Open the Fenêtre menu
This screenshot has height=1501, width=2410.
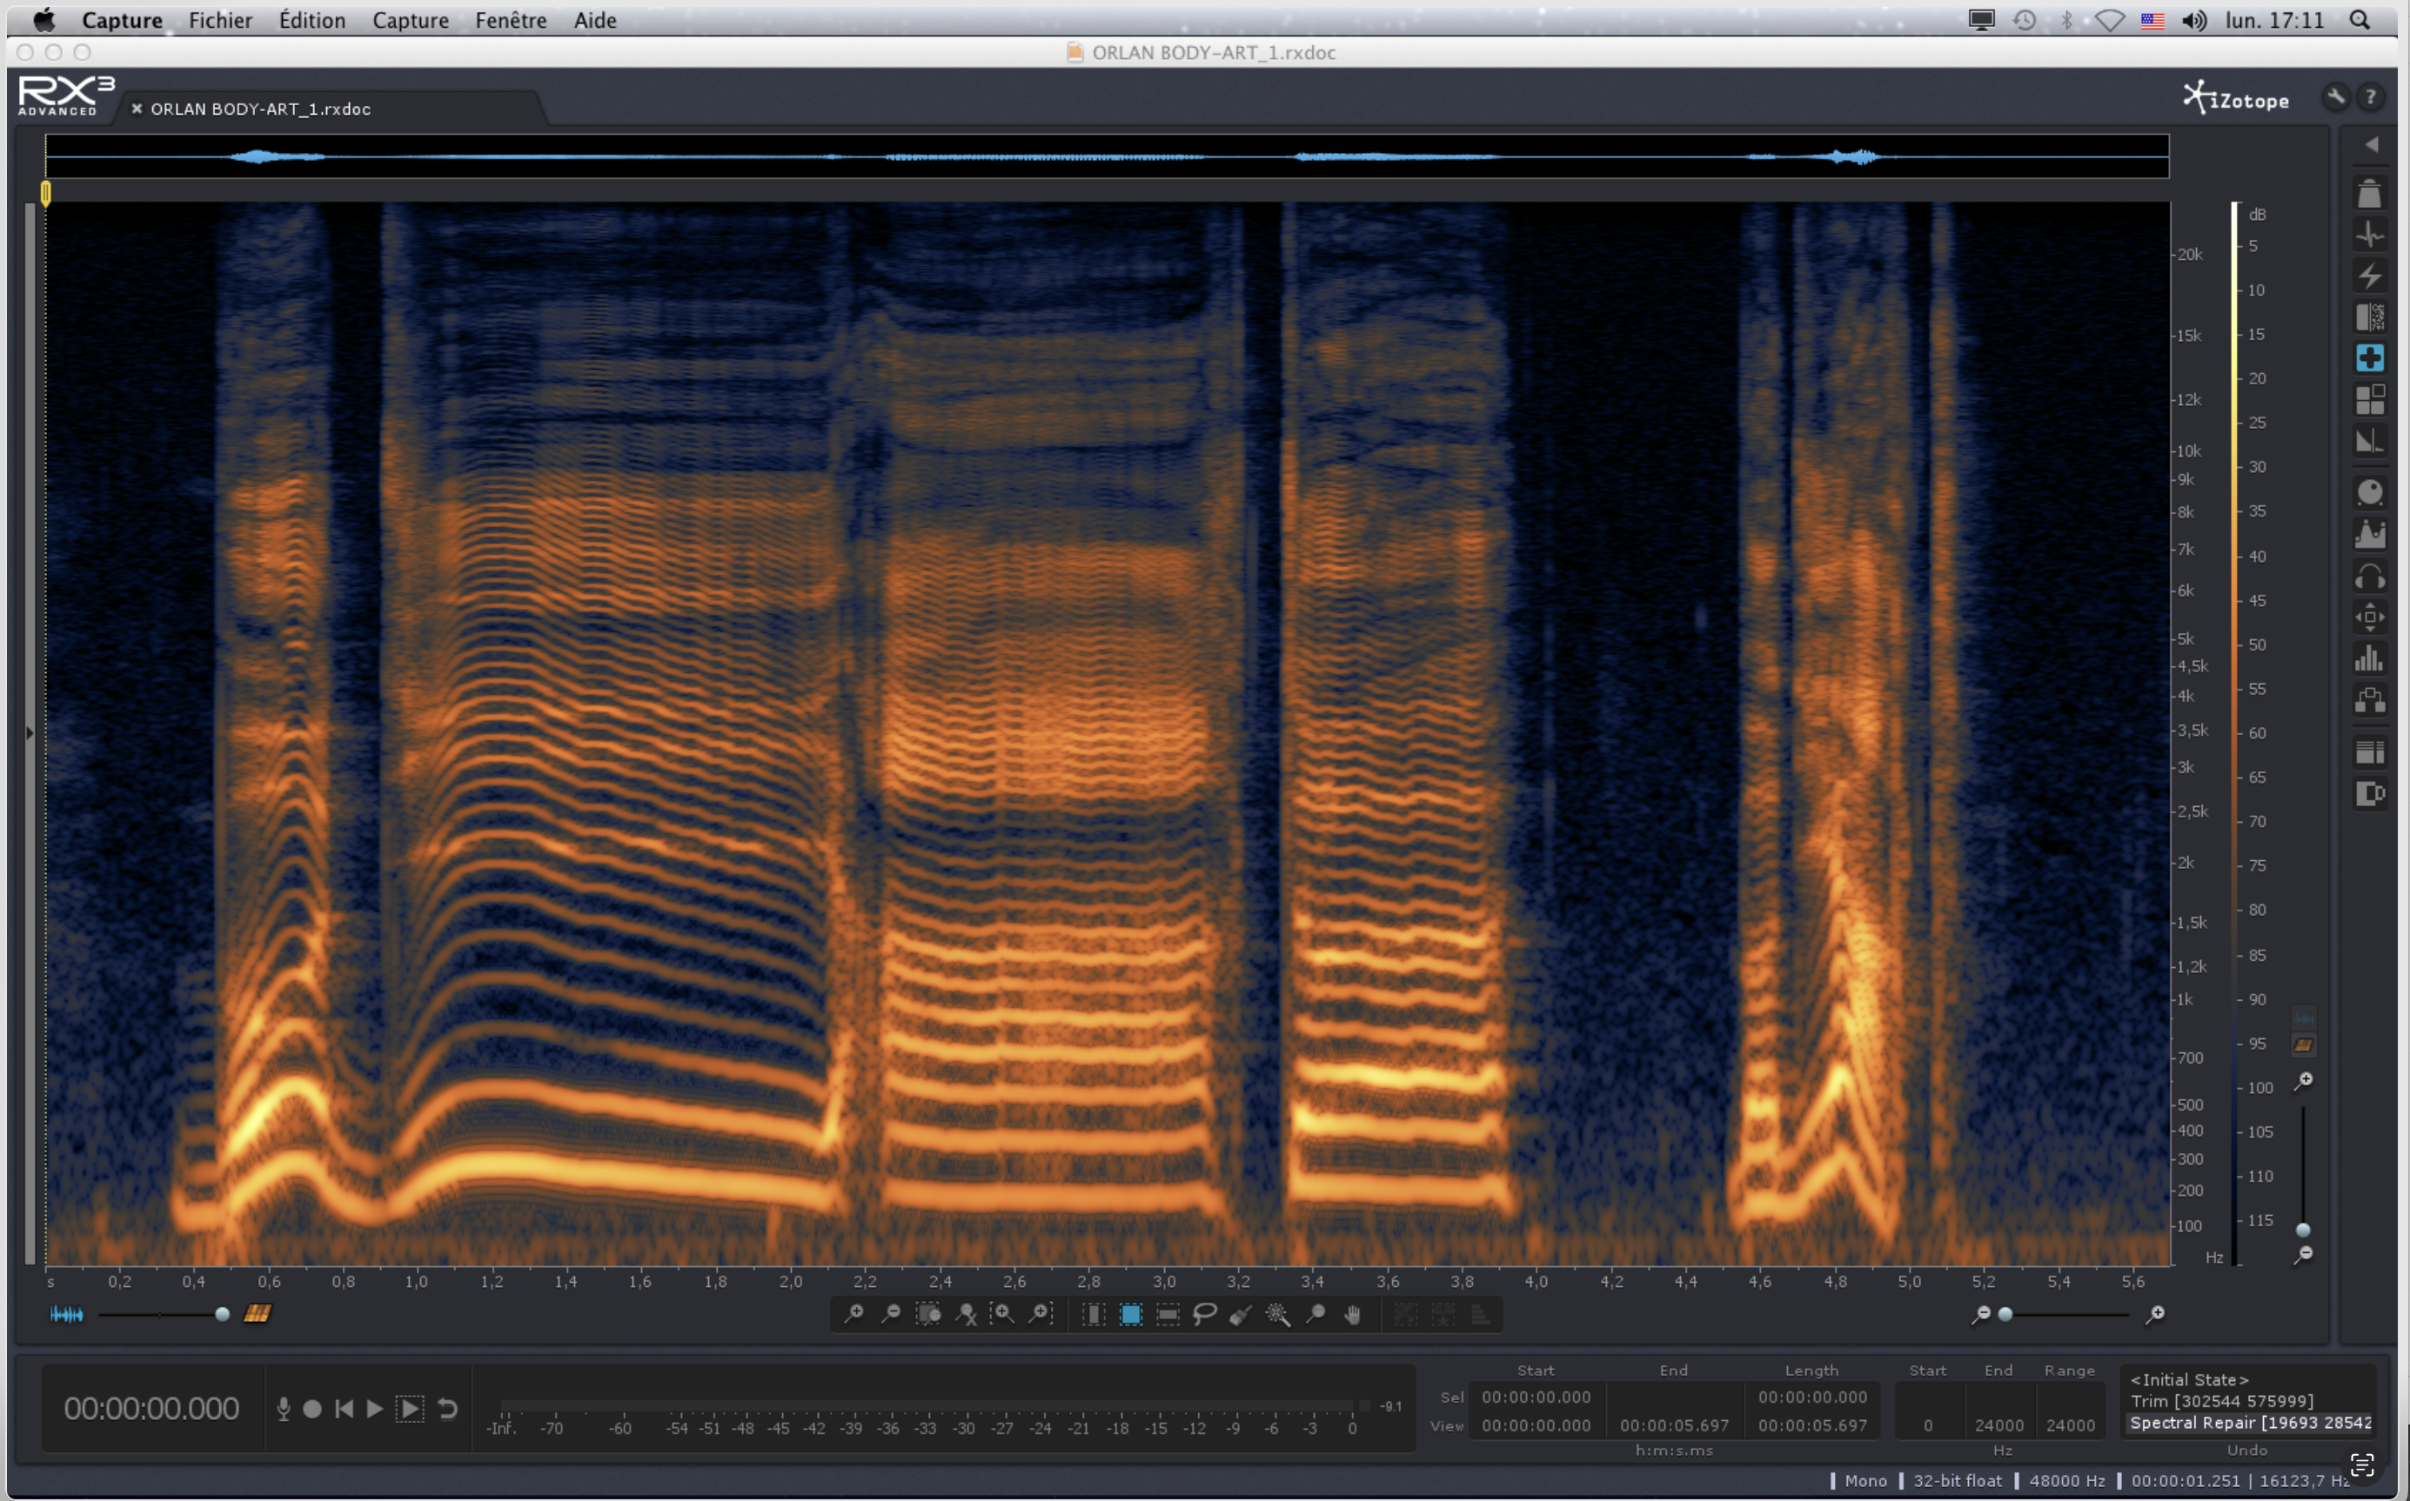tap(511, 20)
